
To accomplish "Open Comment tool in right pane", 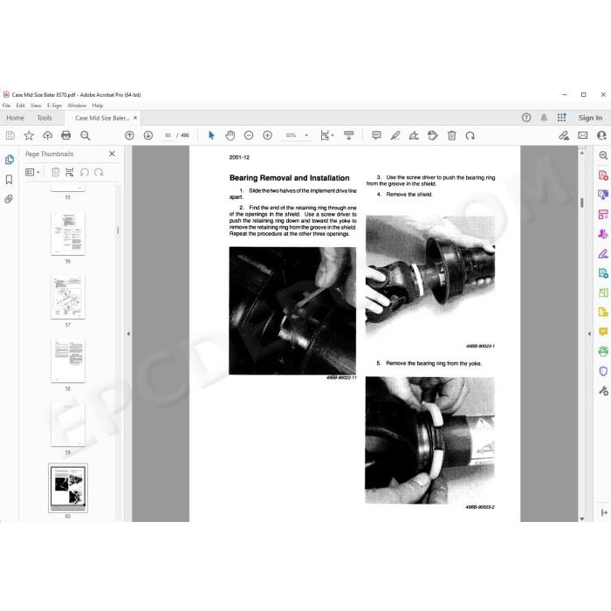I will click(603, 332).
